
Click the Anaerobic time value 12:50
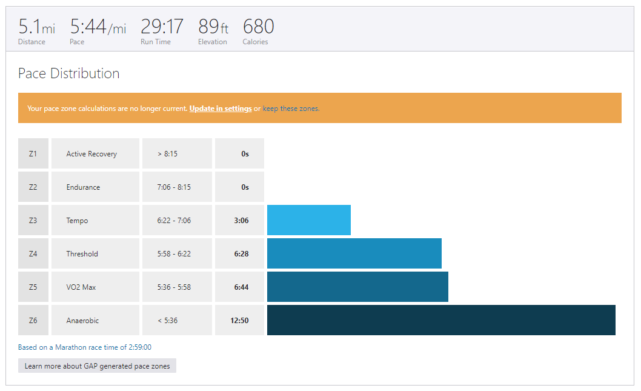(239, 320)
